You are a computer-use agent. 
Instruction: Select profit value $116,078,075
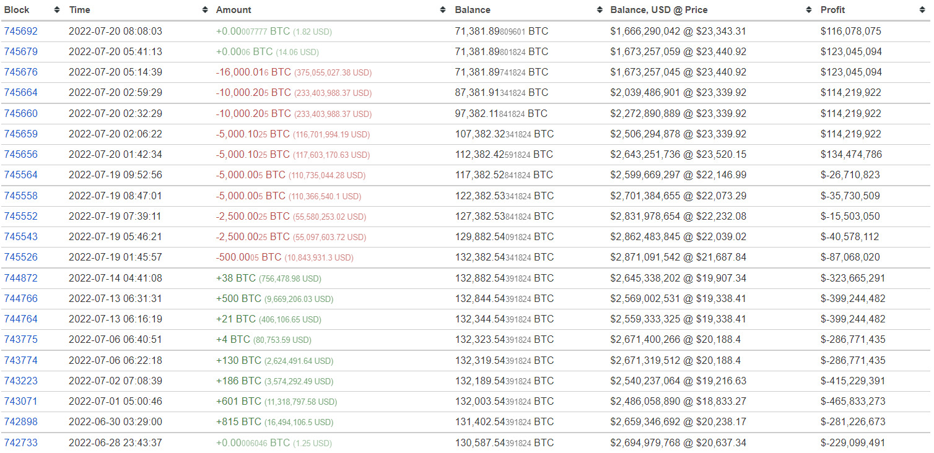[851, 31]
